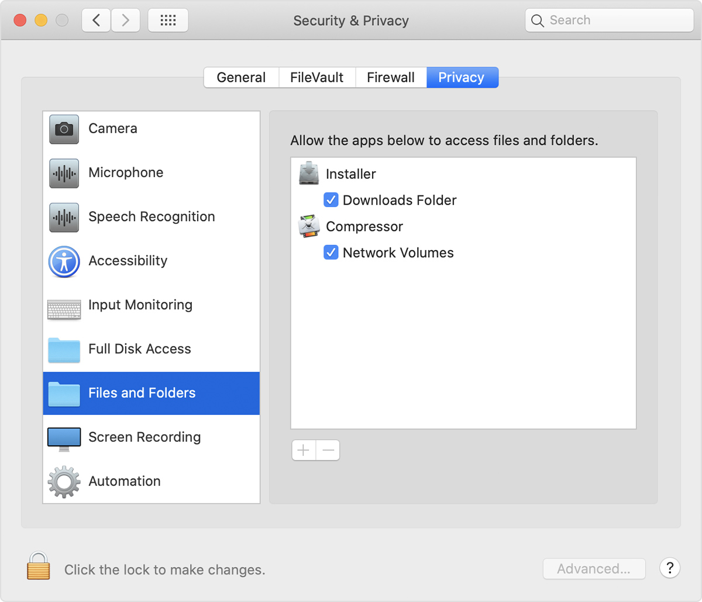Select the Input Monitoring keyboard icon

pyautogui.click(x=64, y=306)
